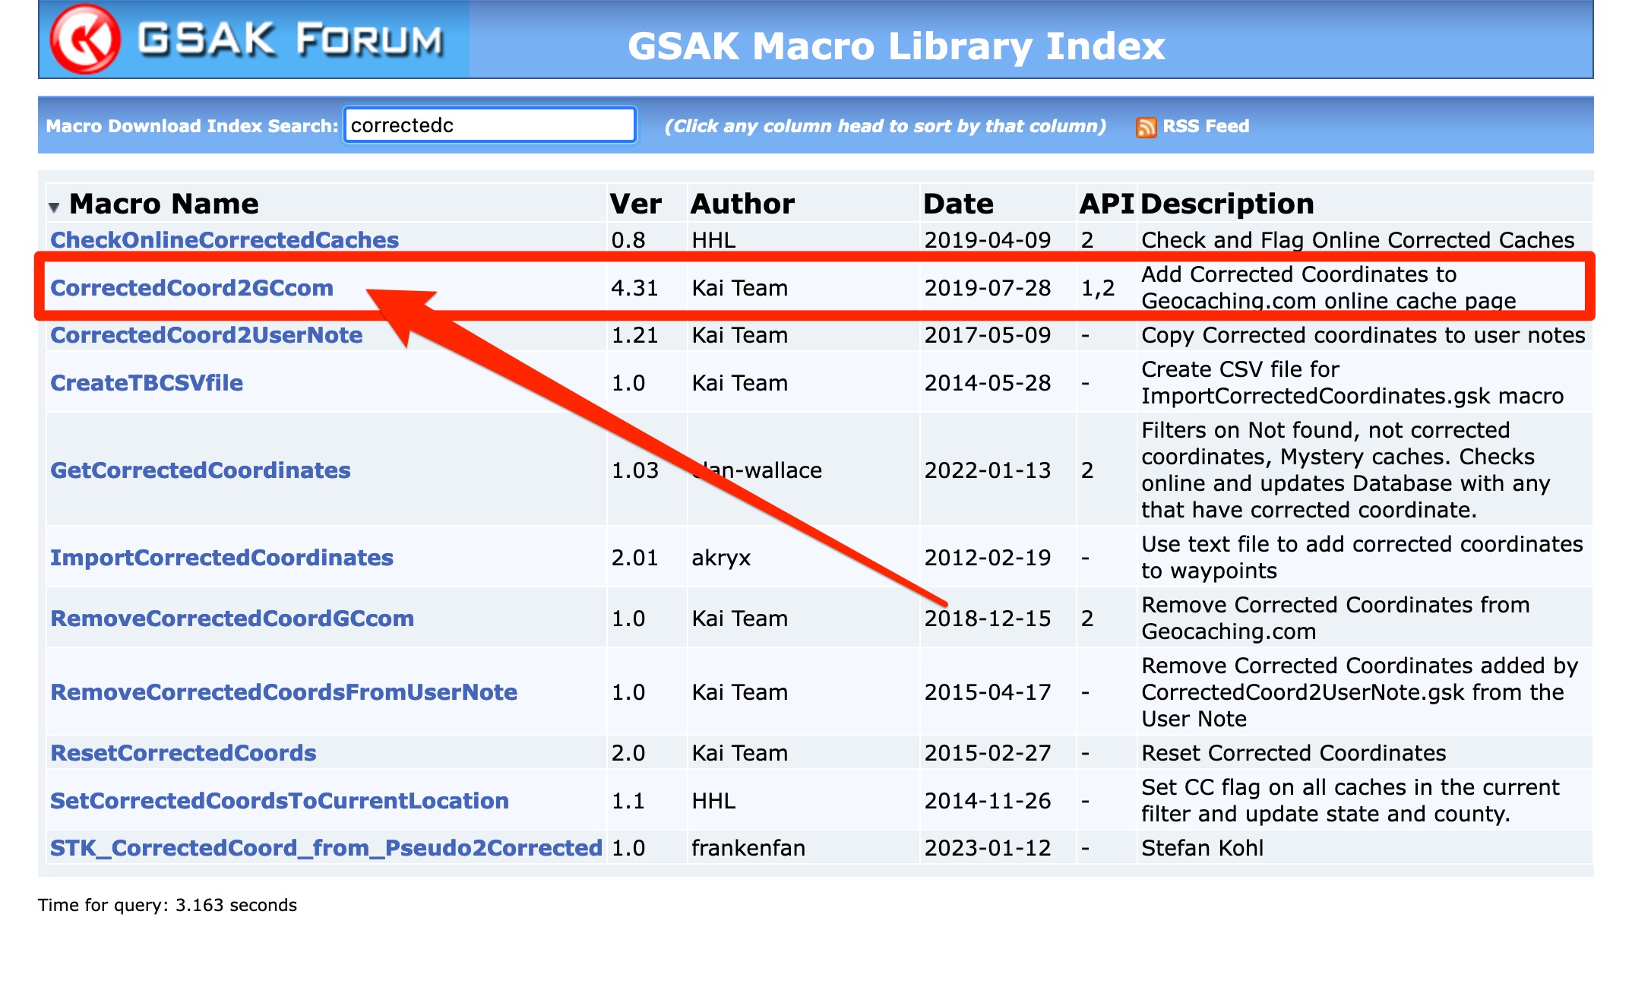Sort by the Ver column header

tap(635, 204)
